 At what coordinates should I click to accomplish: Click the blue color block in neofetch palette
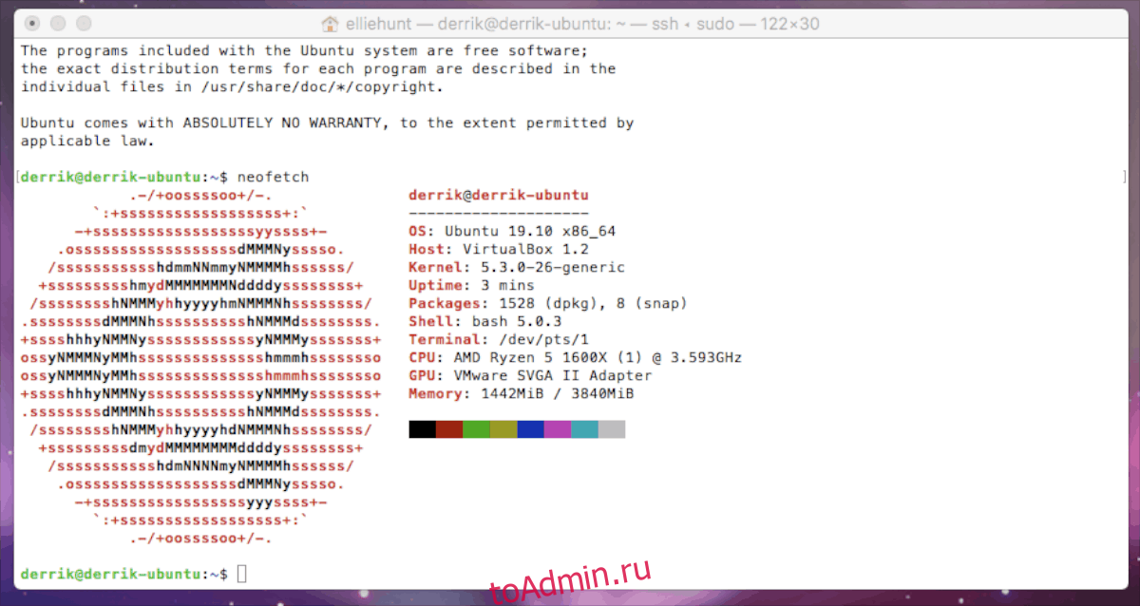530,429
